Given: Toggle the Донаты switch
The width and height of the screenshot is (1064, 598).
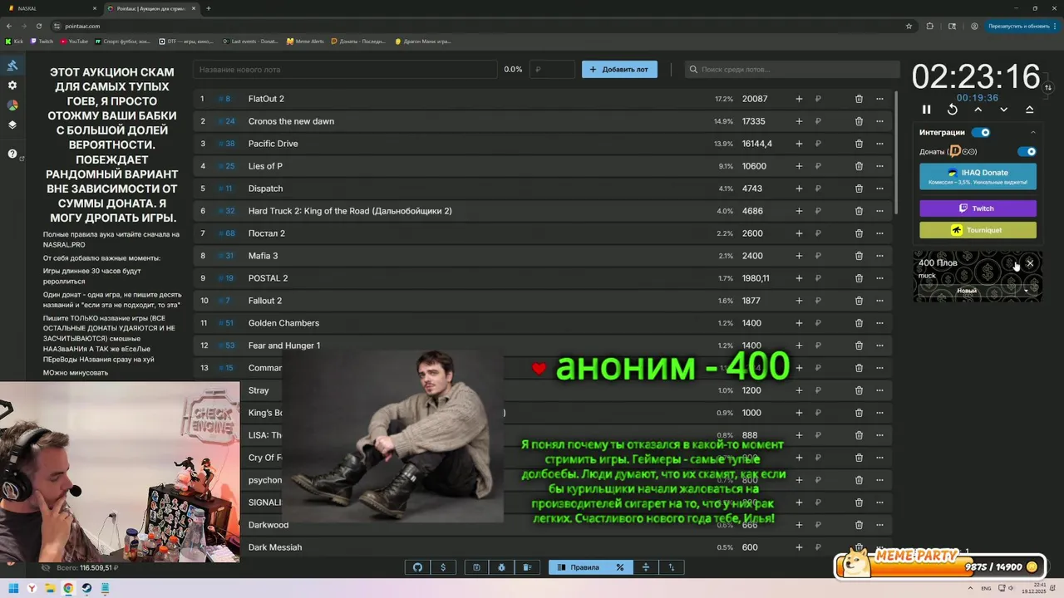Looking at the screenshot, I should 1027,152.
